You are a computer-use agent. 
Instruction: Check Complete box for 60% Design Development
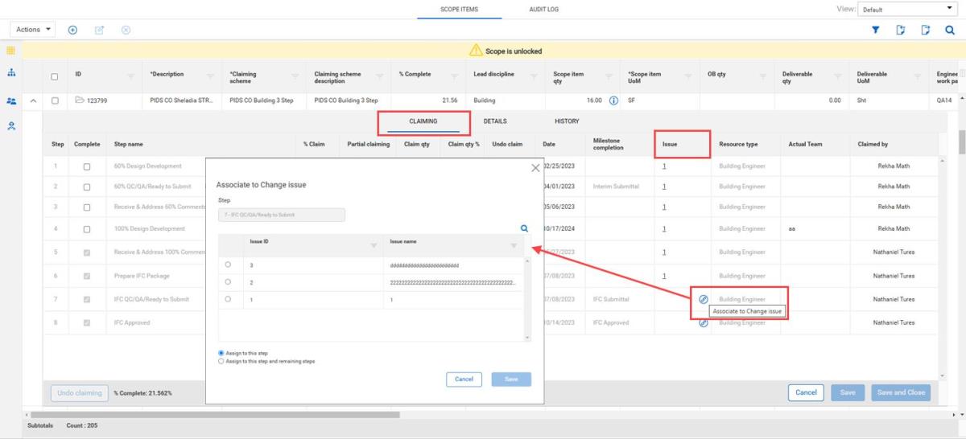coord(87,166)
